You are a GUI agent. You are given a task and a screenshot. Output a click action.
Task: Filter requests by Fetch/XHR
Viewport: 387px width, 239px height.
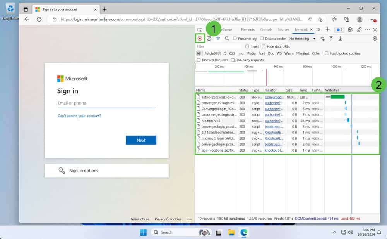tap(212, 53)
